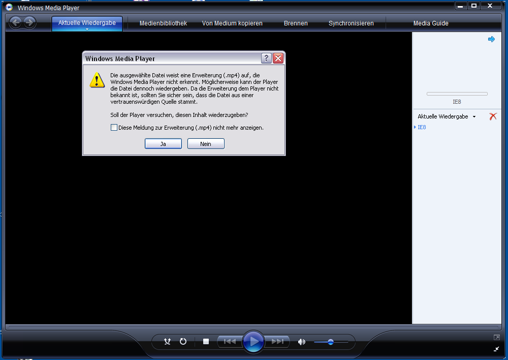Open the Von Medium kopieren tab
This screenshot has height=360, width=508.
coord(232,23)
